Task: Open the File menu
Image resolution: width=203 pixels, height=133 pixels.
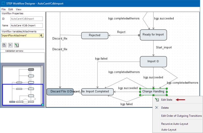Action: (x=3, y=9)
